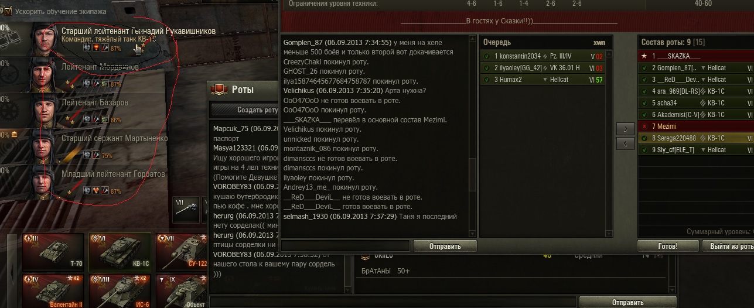Select the СУ-122 tank icon

pos(182,251)
